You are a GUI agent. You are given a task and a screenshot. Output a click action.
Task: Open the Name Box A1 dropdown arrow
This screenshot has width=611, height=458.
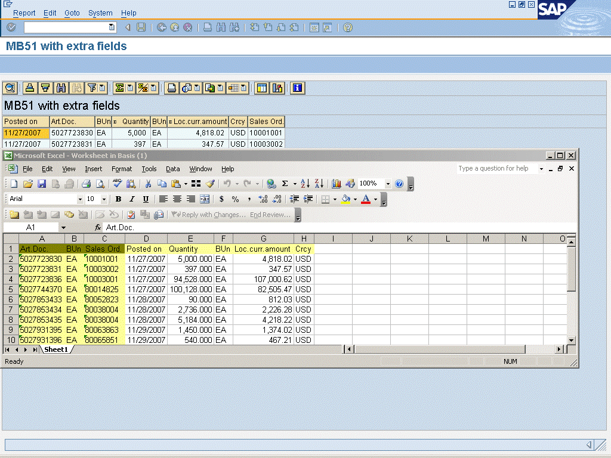(x=63, y=227)
